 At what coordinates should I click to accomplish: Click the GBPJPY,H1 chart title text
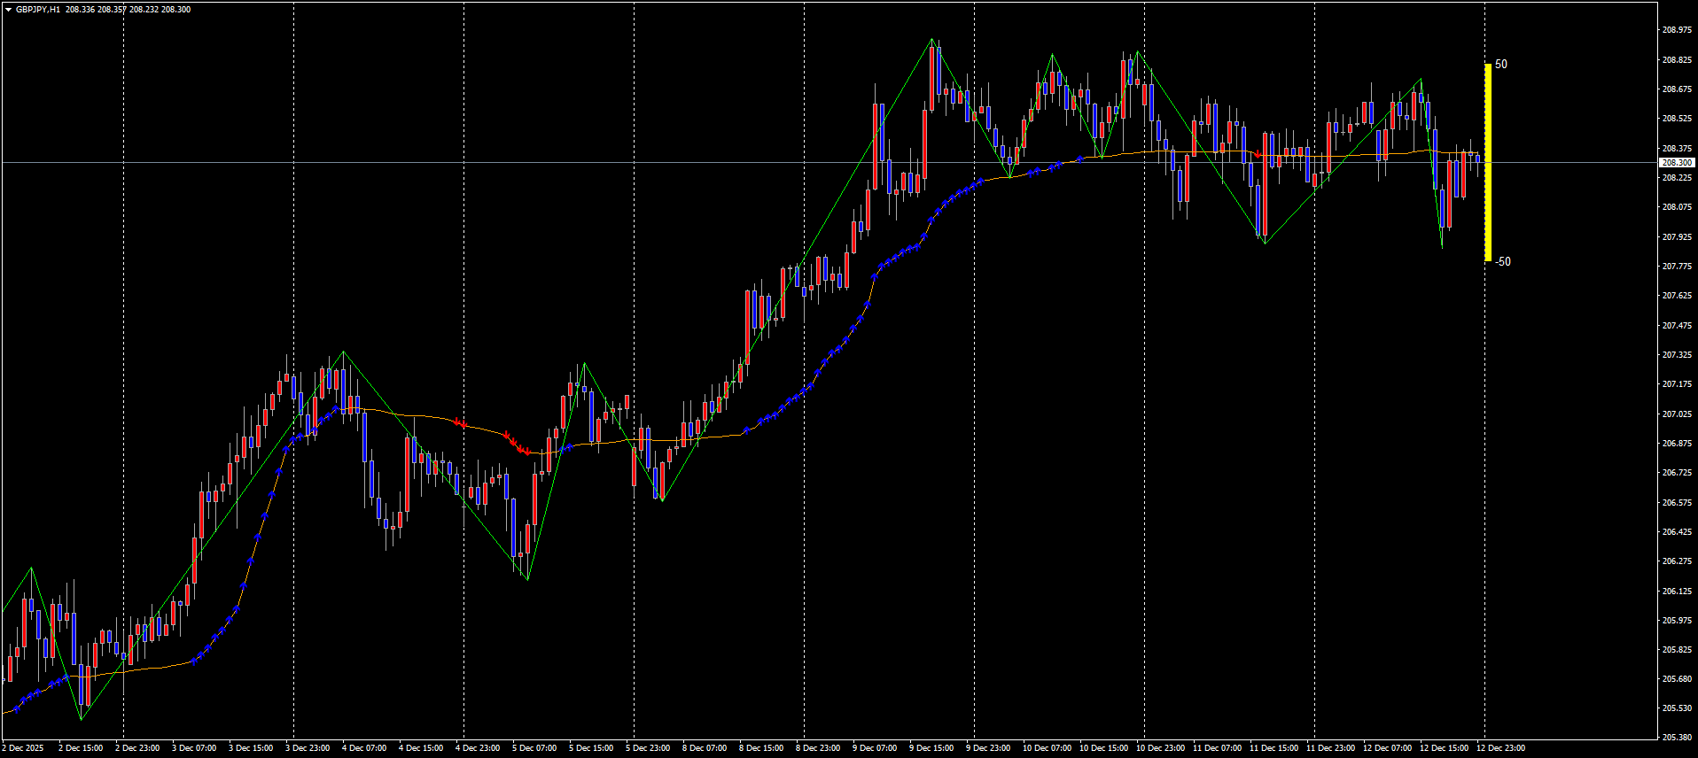38,10
